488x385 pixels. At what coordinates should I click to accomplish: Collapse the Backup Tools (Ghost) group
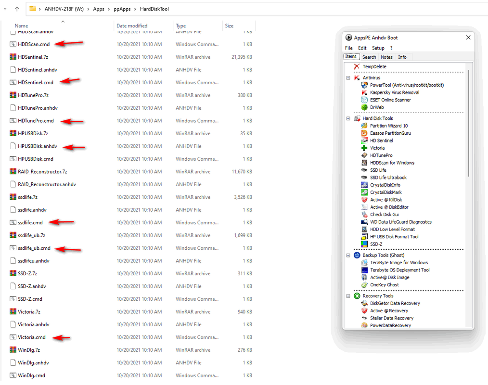coord(348,255)
